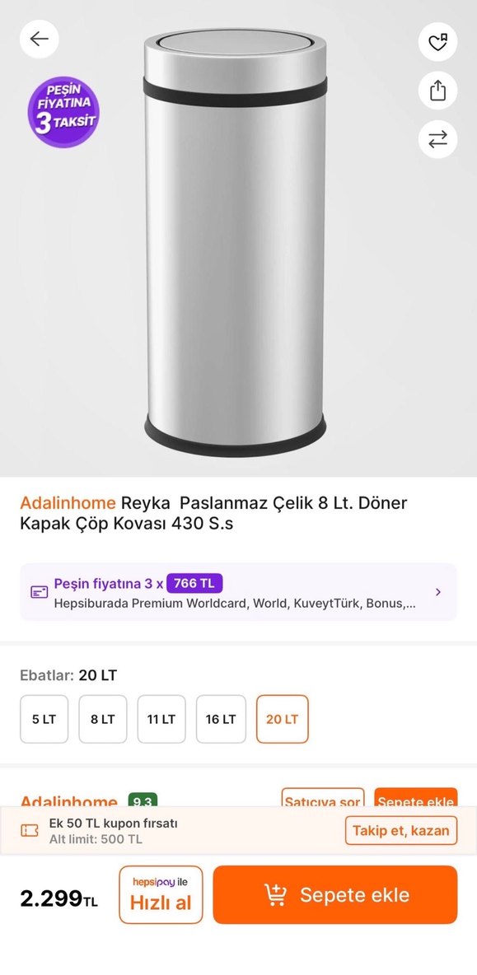Compare products using arrows icon

(x=437, y=139)
